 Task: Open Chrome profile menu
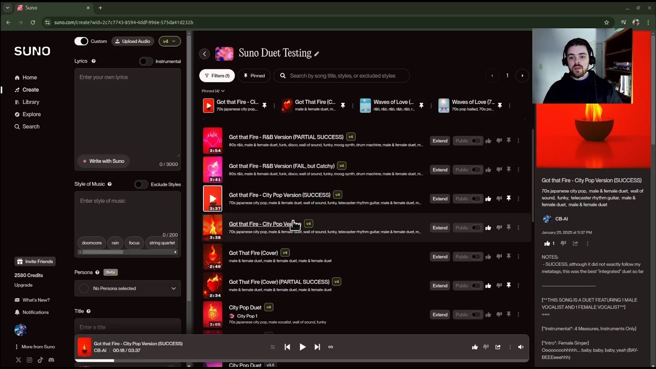(636, 23)
